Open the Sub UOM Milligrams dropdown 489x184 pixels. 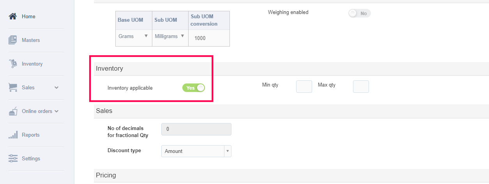pos(170,36)
